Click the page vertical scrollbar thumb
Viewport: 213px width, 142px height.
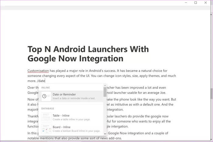pos(211,93)
